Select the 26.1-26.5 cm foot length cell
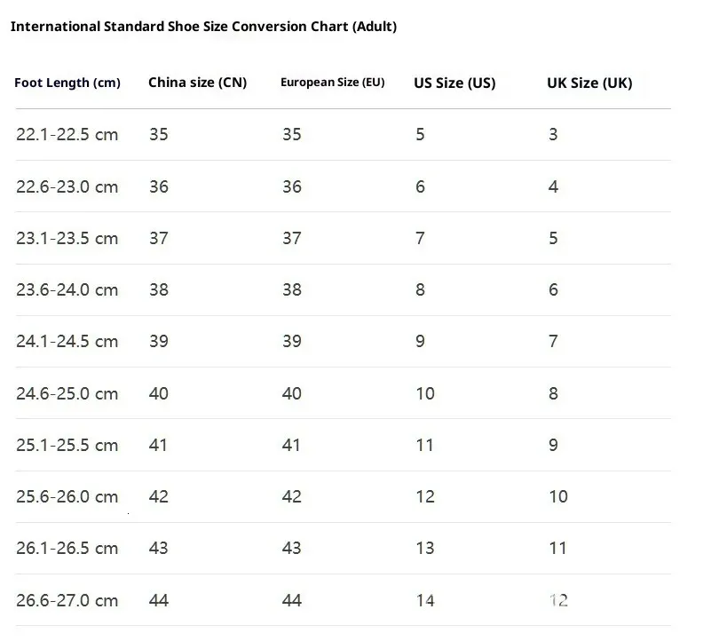 click(67, 549)
